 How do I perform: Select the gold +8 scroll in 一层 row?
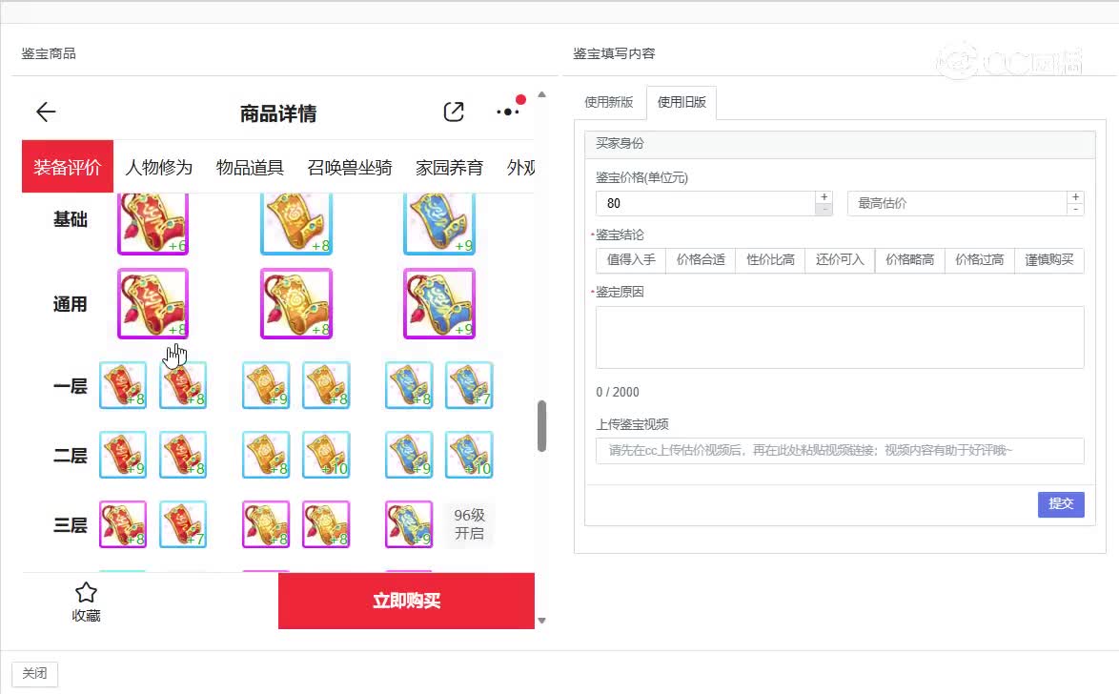tap(326, 385)
